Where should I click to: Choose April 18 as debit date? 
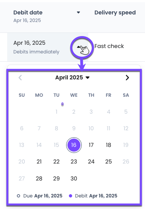(108, 145)
